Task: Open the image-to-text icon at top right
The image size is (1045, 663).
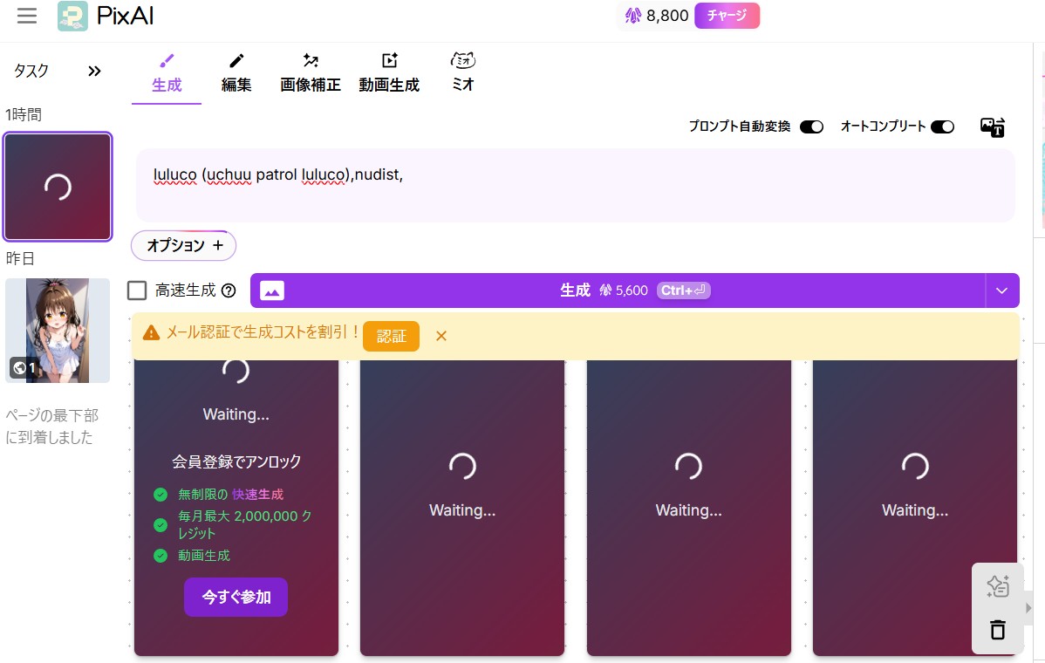Action: [x=993, y=127]
